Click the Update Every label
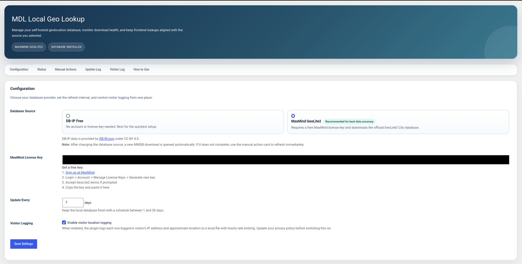This screenshot has height=264, width=522. 20,200
